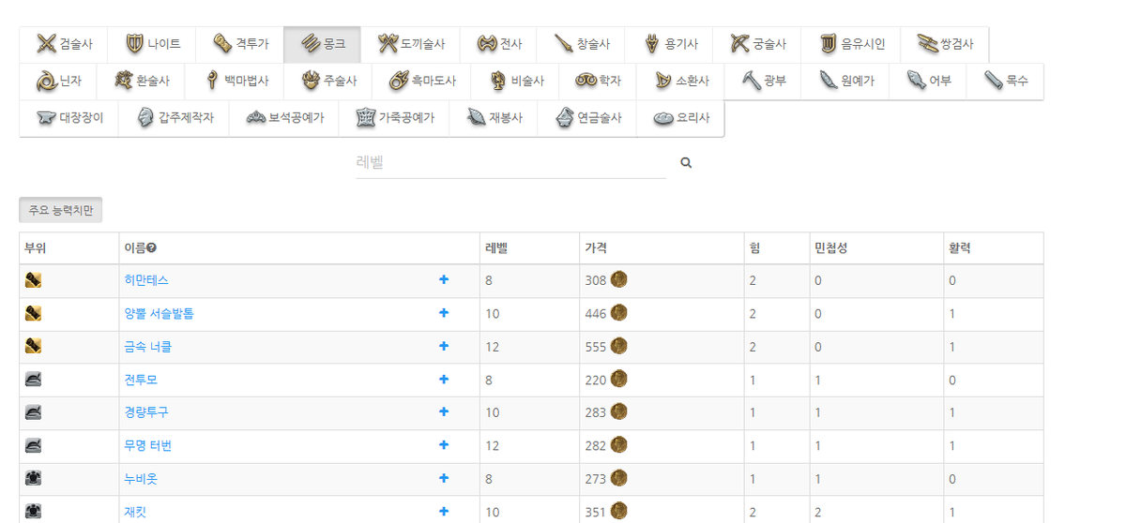Viewport: 1126px width, 523px height.
Task: Select the 학자 tab
Action: [x=599, y=82]
